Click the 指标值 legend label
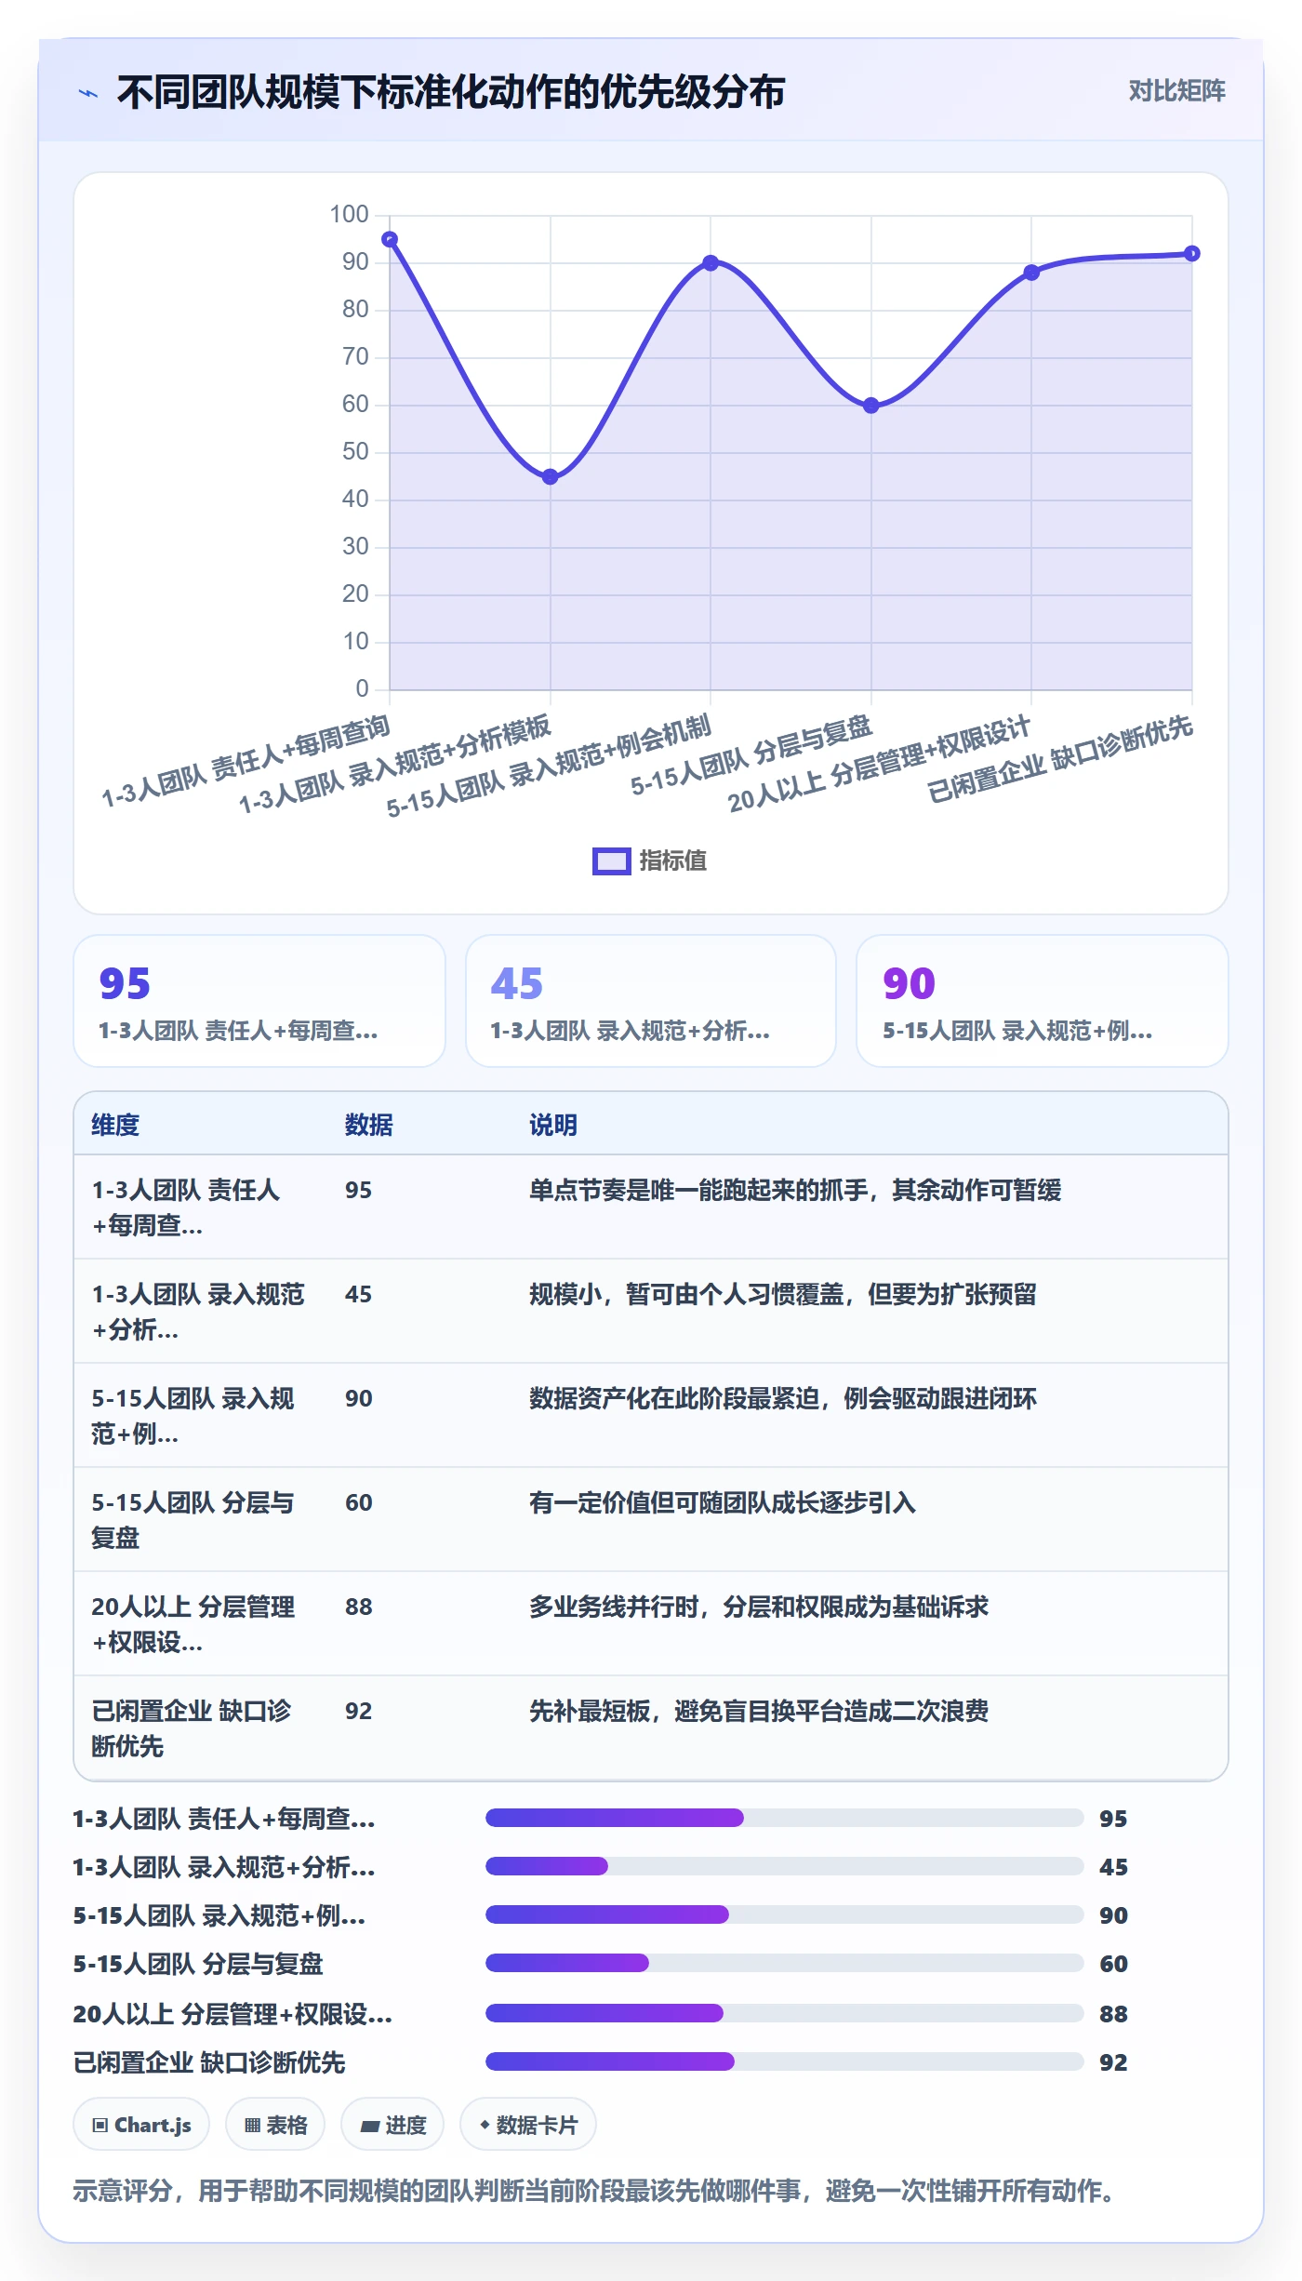1302x2281 pixels. [x=672, y=861]
